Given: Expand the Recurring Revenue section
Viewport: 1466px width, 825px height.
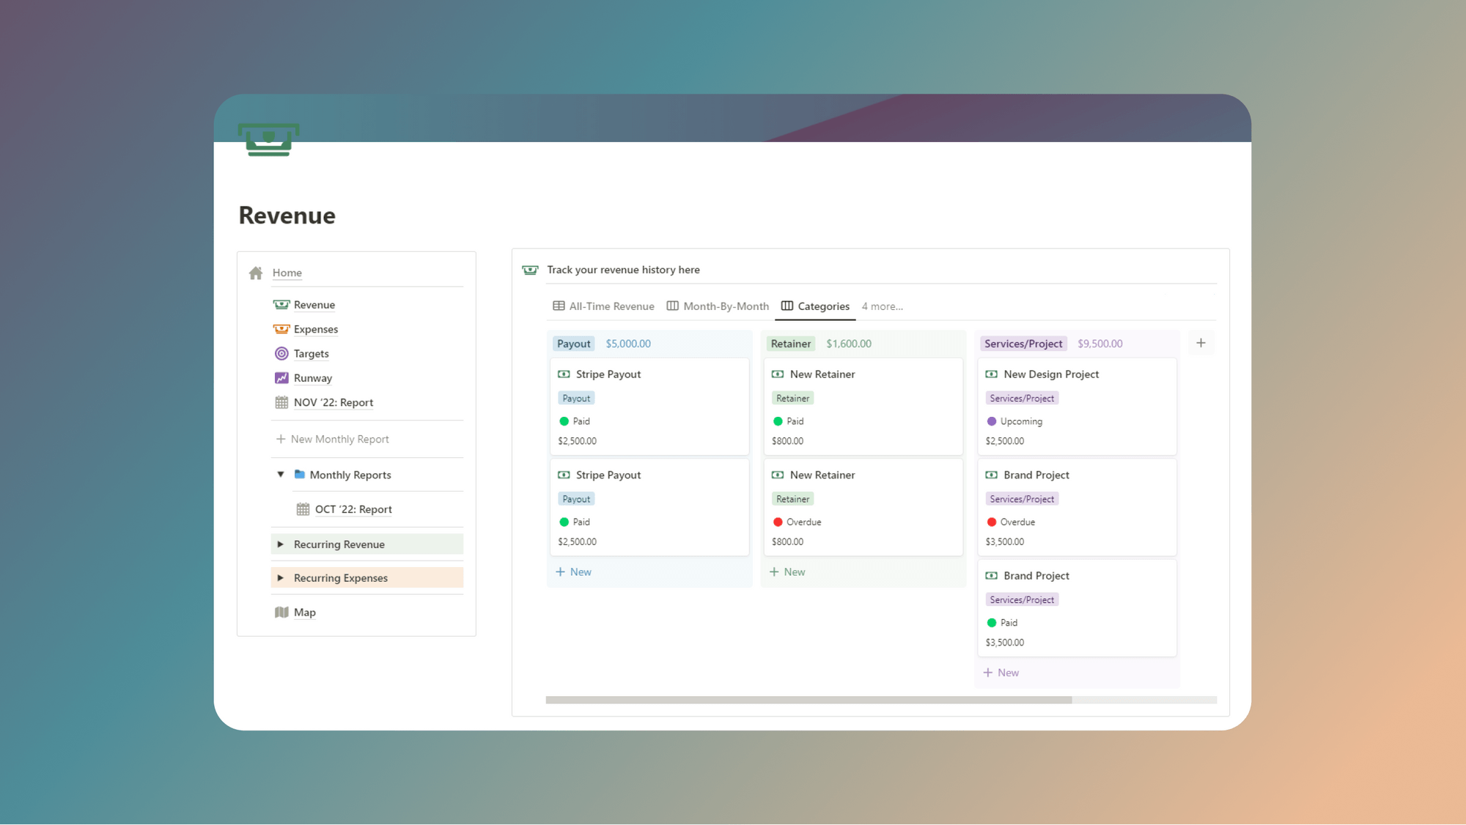Looking at the screenshot, I should click(281, 544).
